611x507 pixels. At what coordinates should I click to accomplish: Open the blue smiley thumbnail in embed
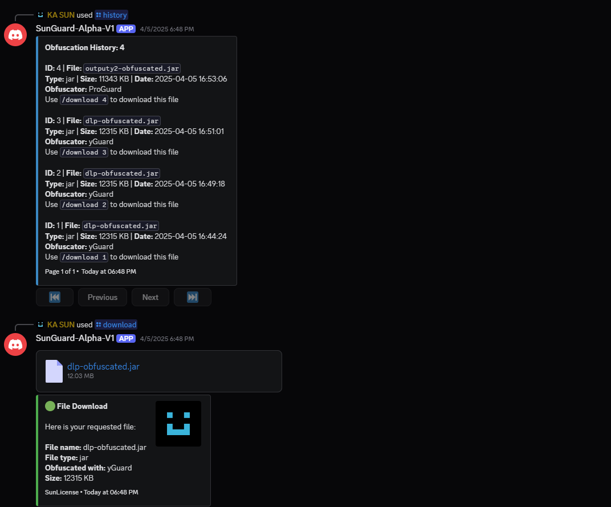(178, 424)
